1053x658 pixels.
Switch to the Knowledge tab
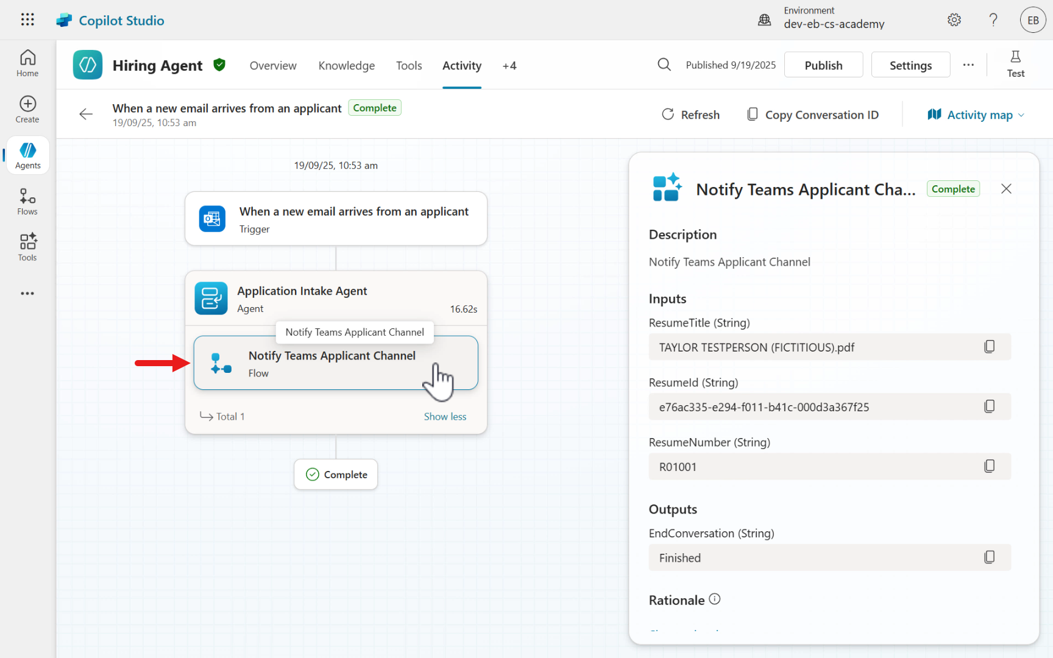[346, 66]
